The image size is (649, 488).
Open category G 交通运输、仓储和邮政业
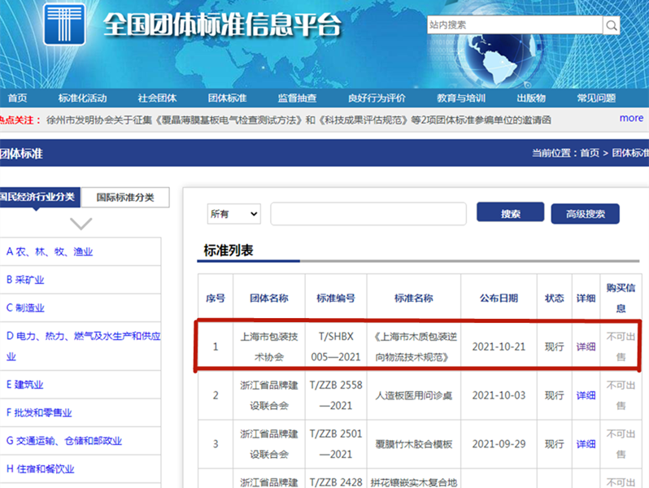[x=63, y=441]
